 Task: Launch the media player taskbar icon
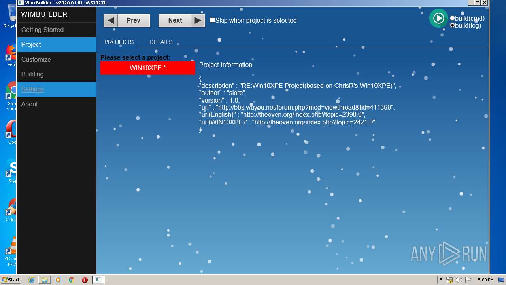58,280
